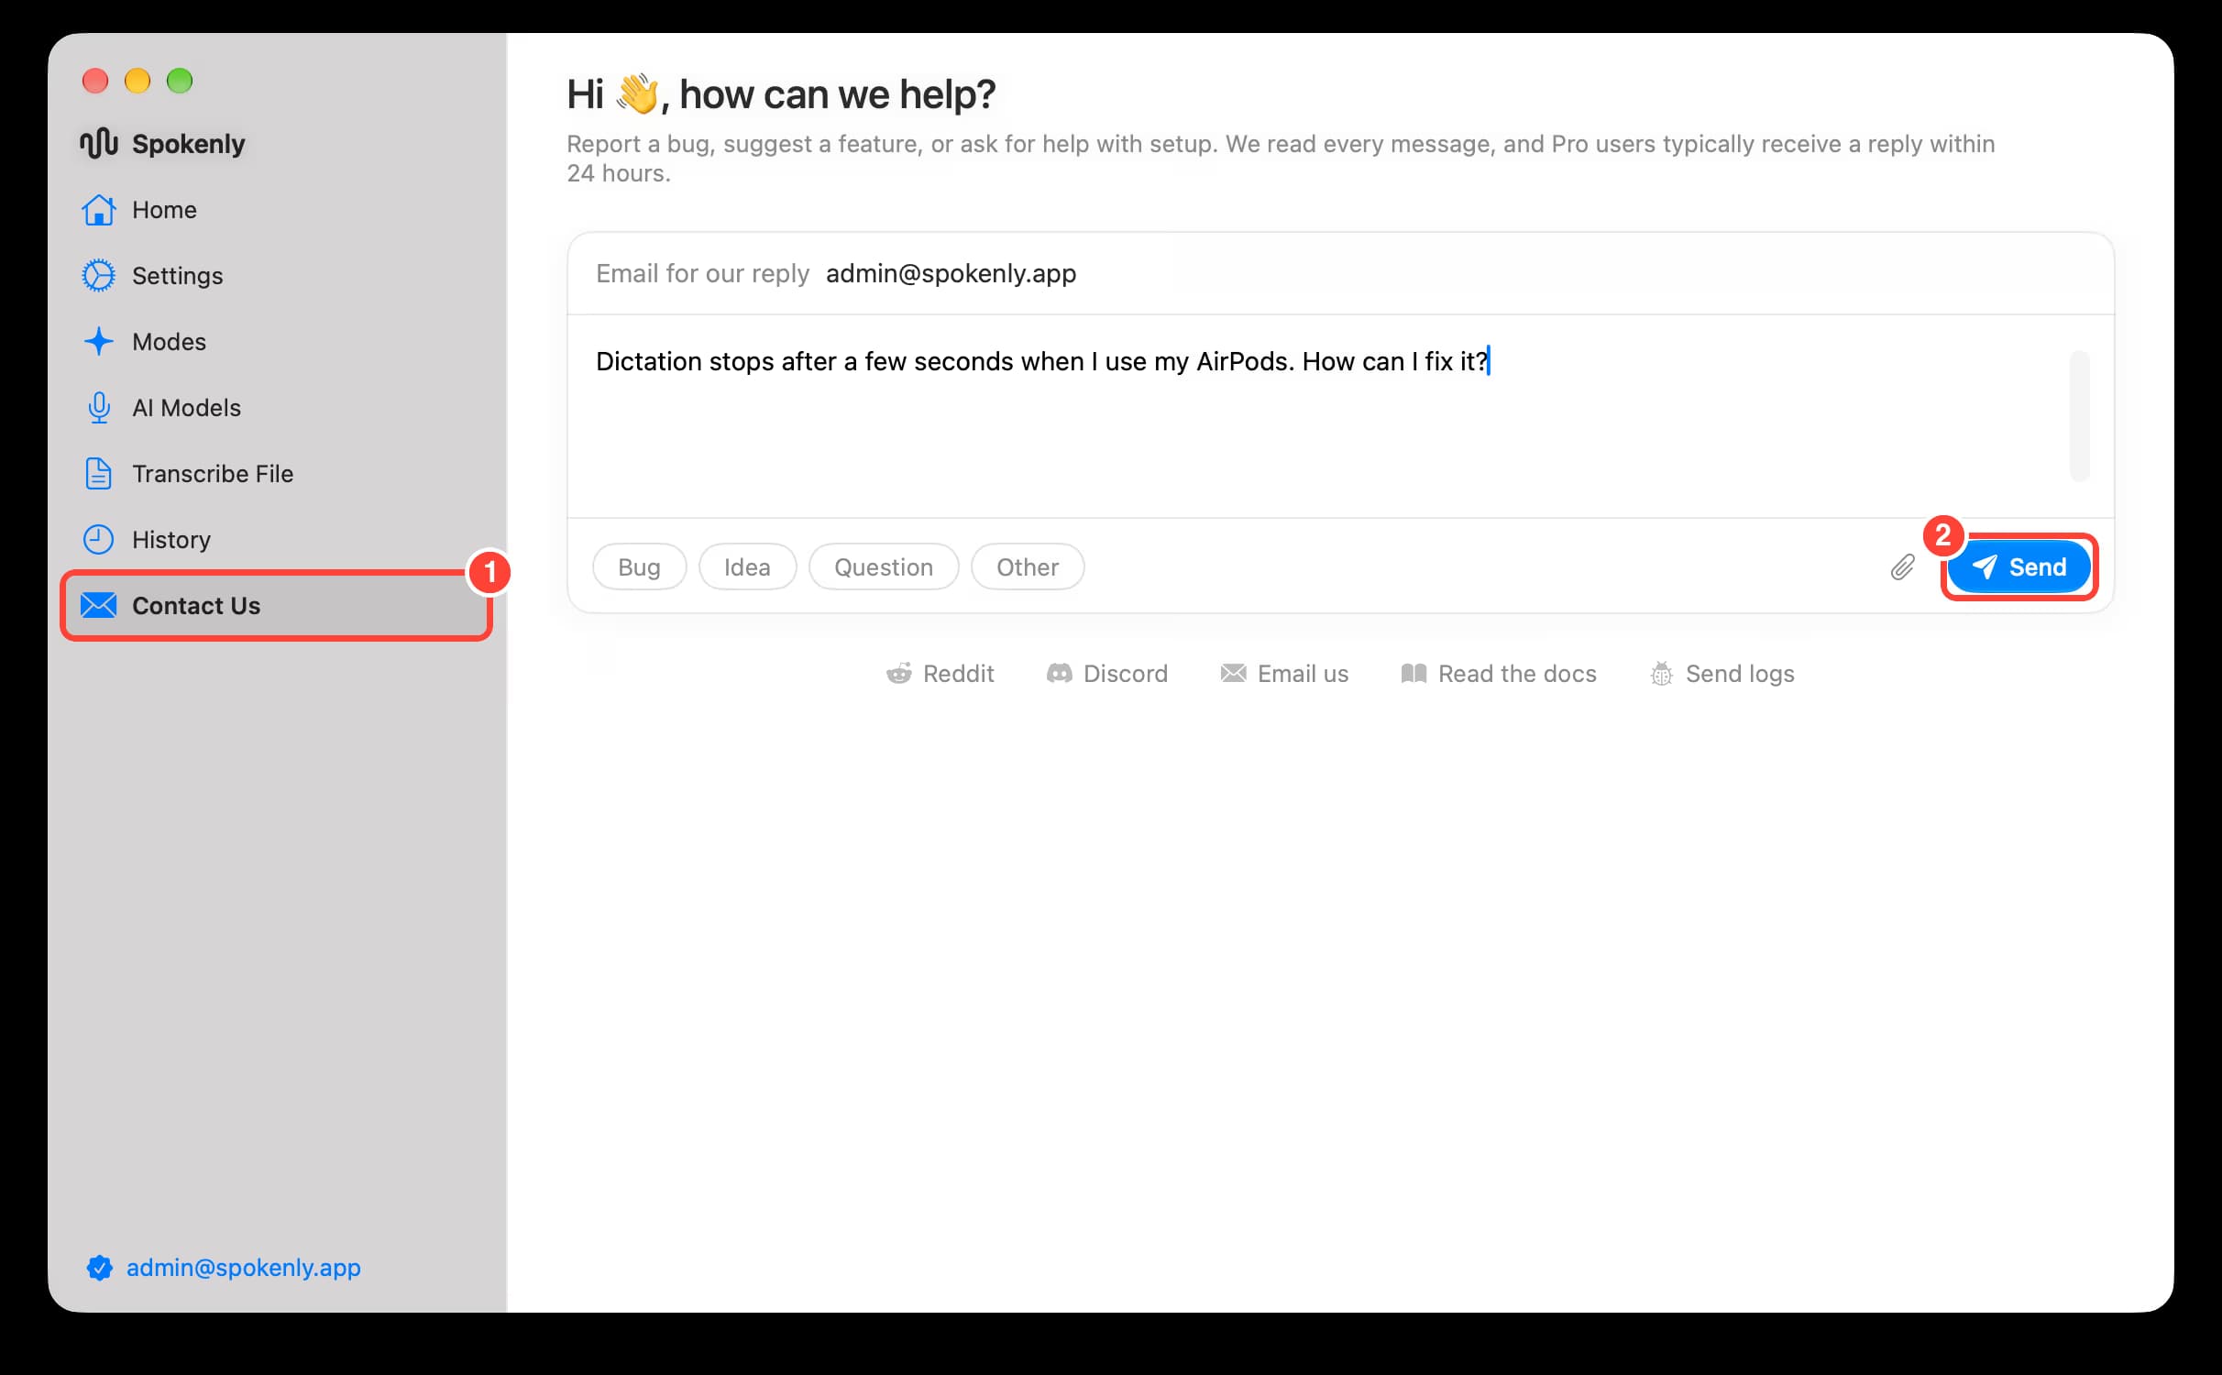Click the message box vertical scrollbar
Viewport: 2222px width, 1375px height.
[2079, 416]
